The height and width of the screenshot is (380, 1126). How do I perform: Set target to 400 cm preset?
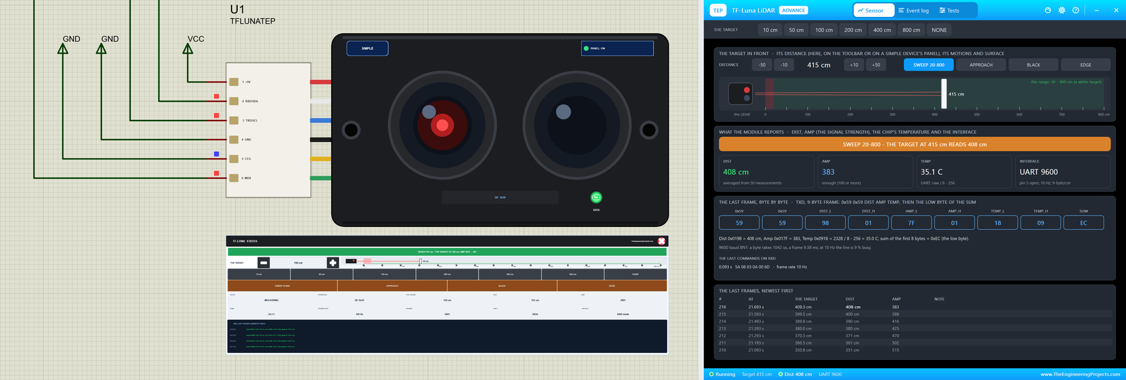point(882,30)
